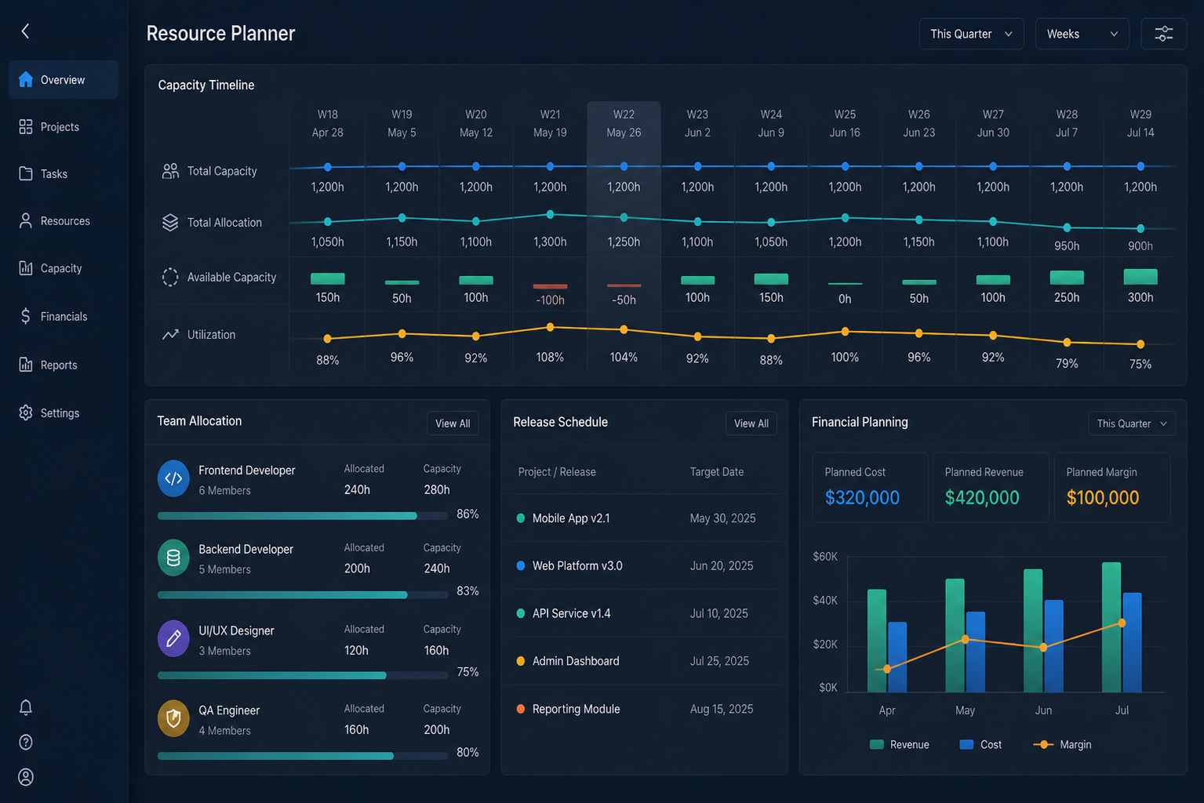The height and width of the screenshot is (803, 1204).
Task: Click the UI/UX Designer pencil icon
Action: pos(173,638)
